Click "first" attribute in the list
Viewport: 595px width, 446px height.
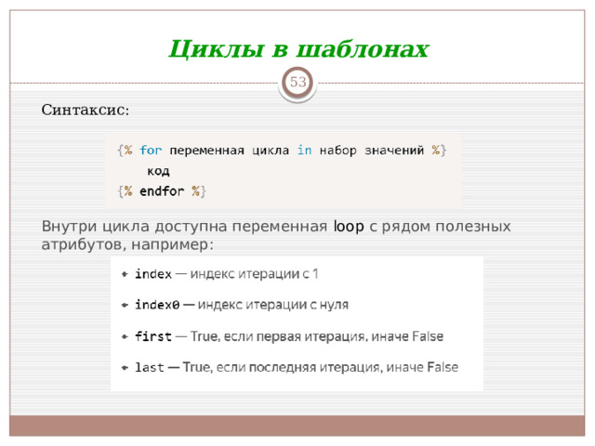pos(153,336)
